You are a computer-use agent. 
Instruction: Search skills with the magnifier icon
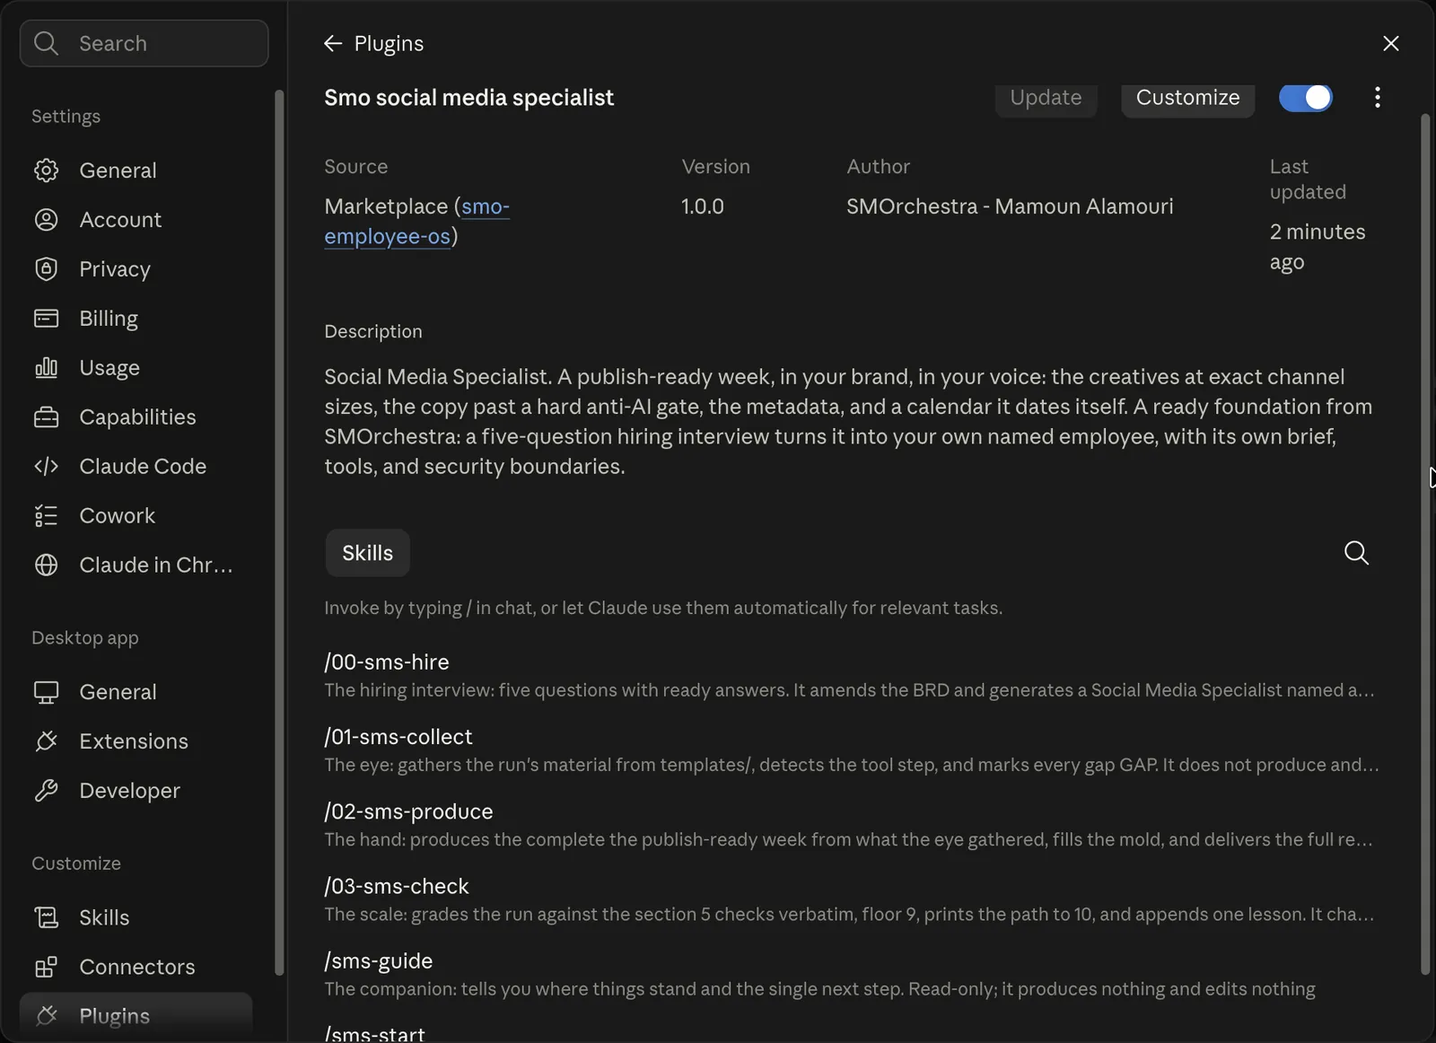(x=1357, y=553)
